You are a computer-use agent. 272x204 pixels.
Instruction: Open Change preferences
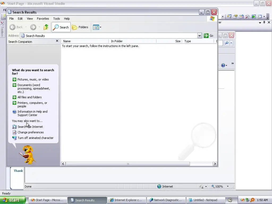[x=31, y=132]
